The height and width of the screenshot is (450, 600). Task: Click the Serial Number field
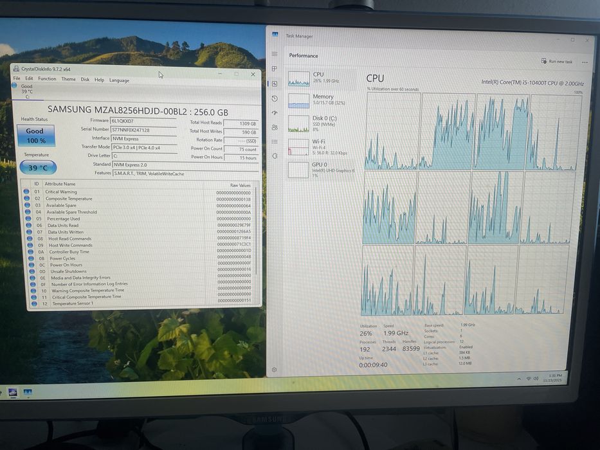point(143,130)
